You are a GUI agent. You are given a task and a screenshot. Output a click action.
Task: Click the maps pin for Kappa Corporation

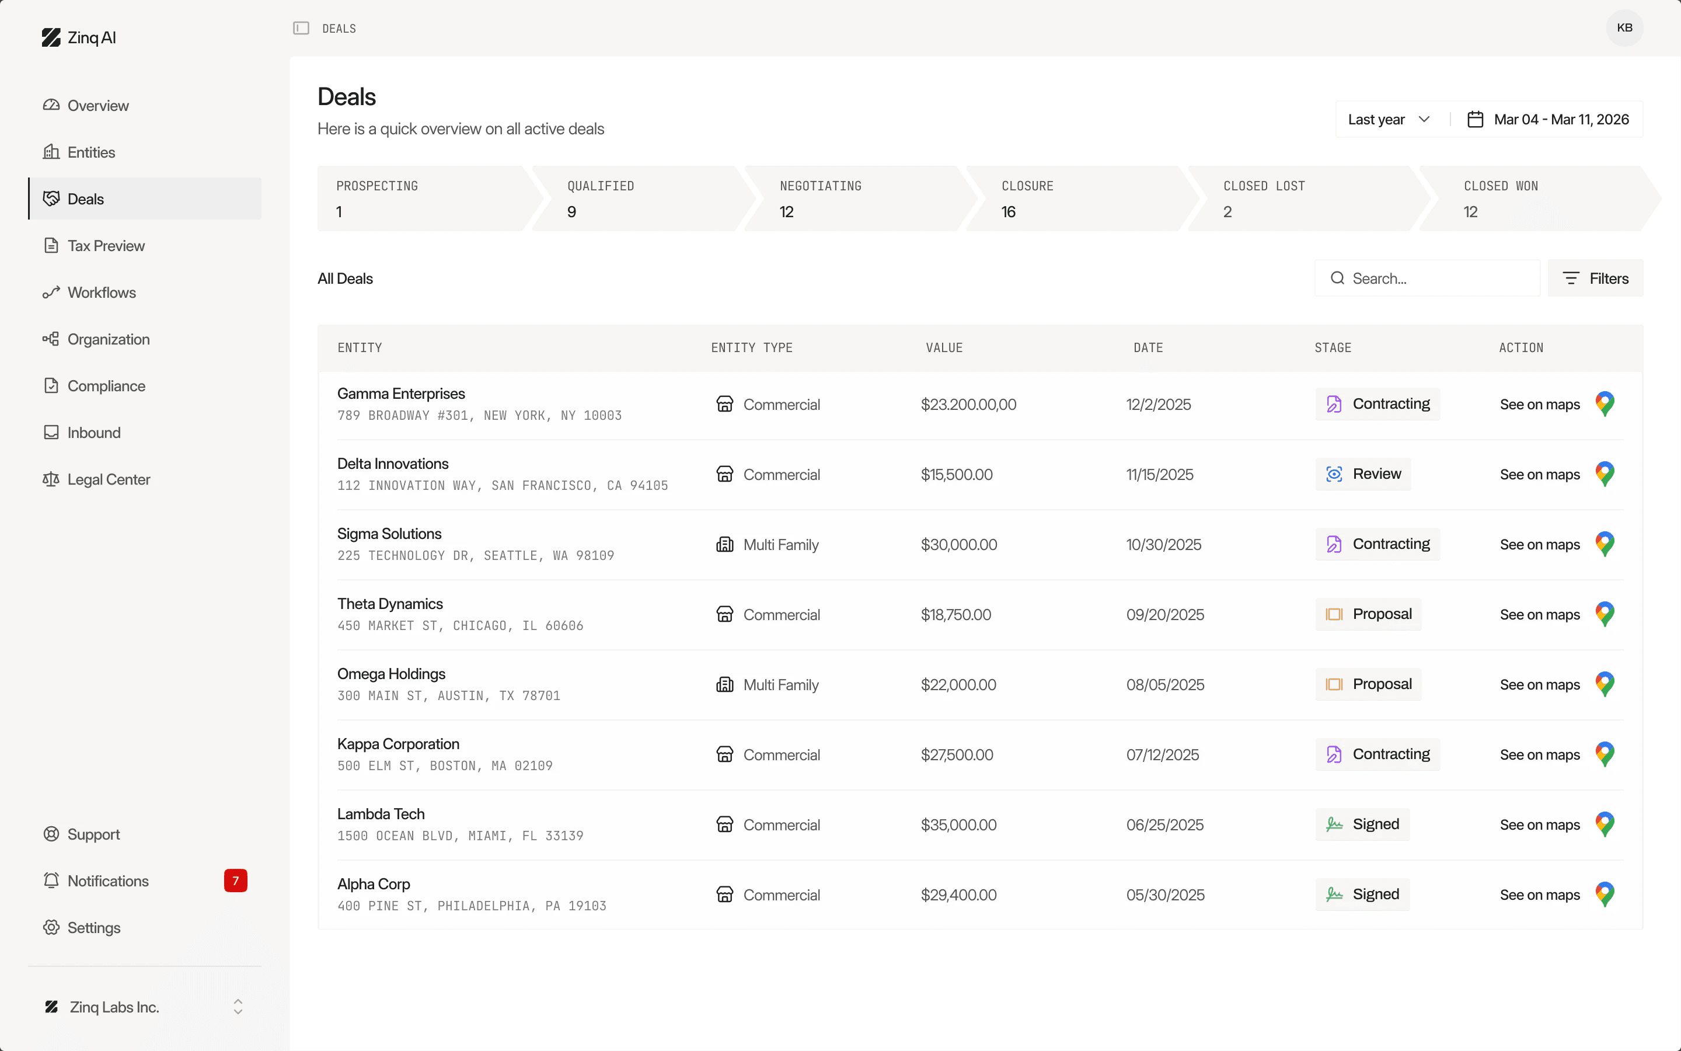[1605, 755]
